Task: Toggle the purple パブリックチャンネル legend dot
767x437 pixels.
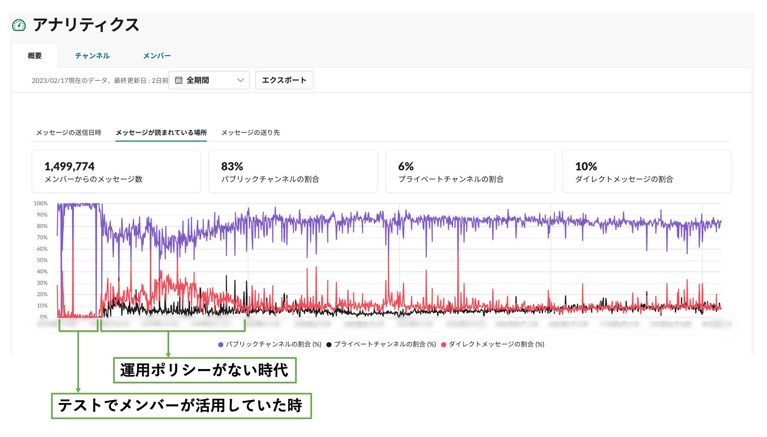Action: click(221, 345)
